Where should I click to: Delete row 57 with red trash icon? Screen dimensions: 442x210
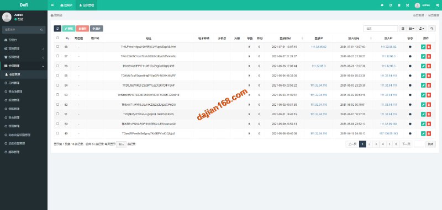pyautogui.click(x=429, y=57)
